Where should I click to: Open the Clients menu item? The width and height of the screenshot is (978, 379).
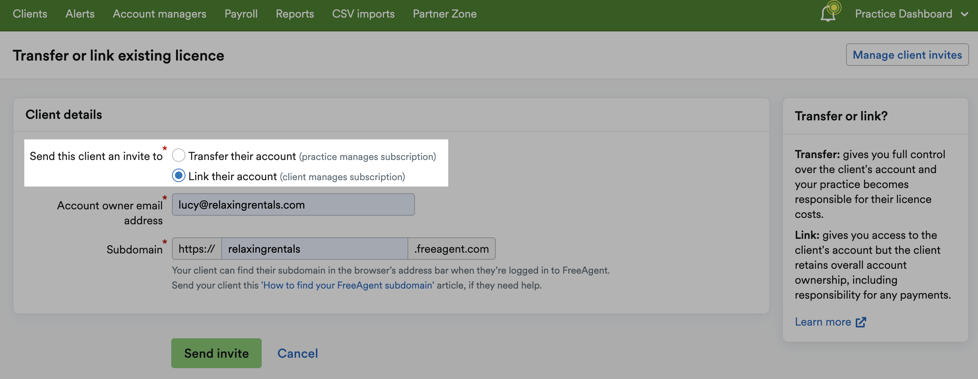click(x=30, y=14)
